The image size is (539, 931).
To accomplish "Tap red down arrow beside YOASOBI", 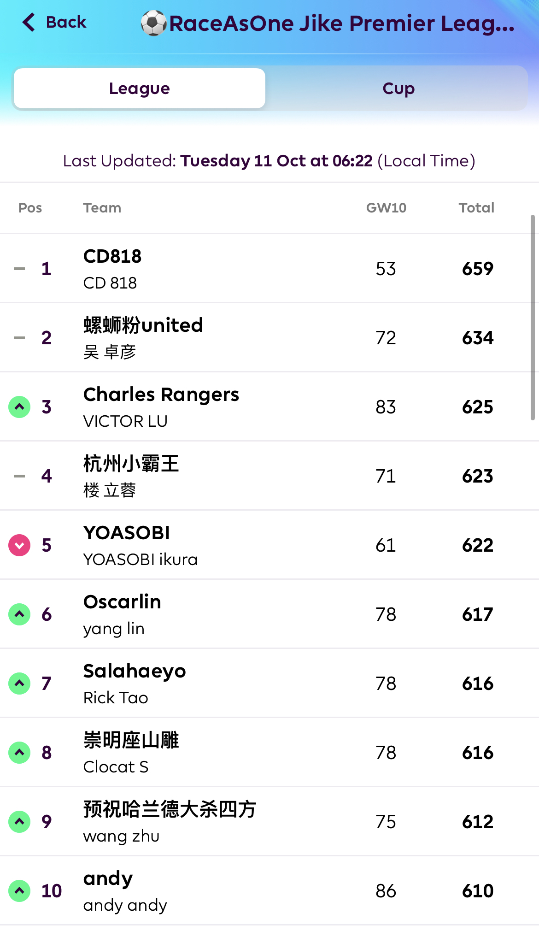I will 19,545.
